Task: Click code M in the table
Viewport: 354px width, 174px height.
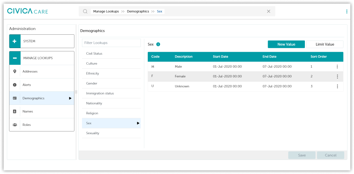Action: [152, 67]
